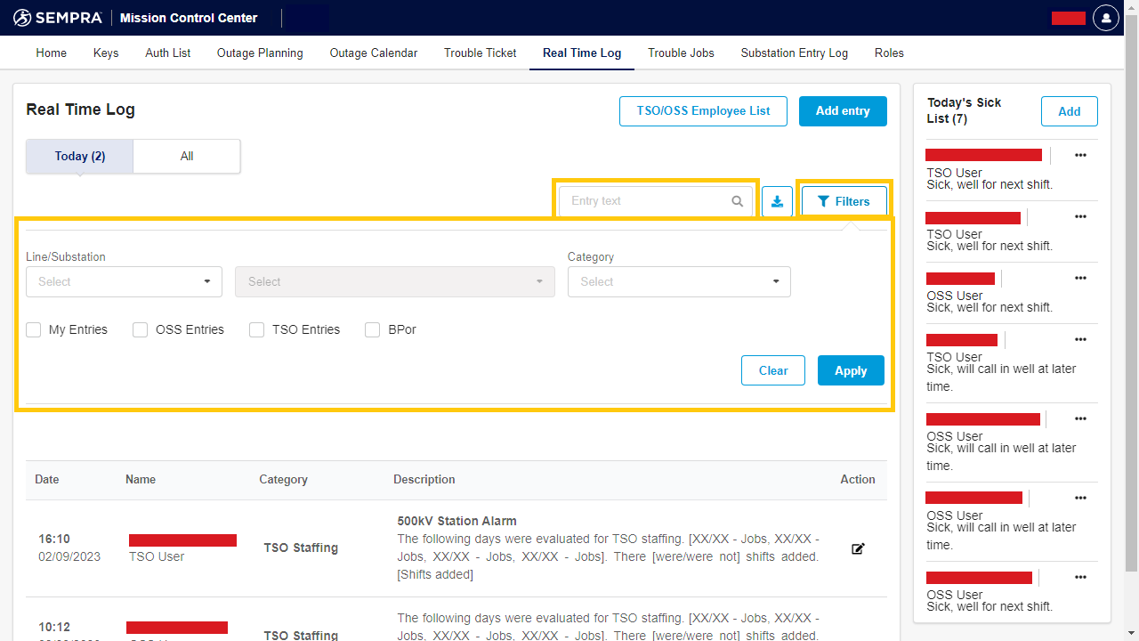
Task: Click the search magnifier icon in Entry text
Action: (x=737, y=201)
